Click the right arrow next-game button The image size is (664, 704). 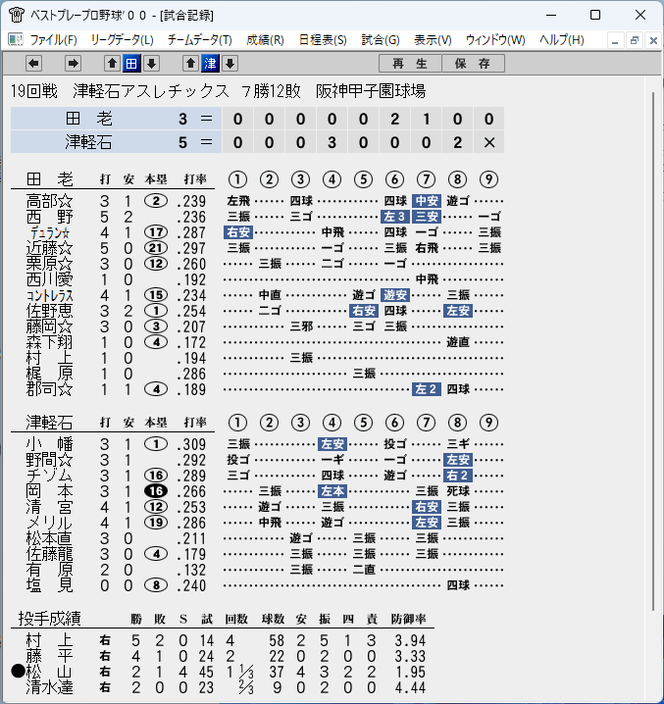73,64
